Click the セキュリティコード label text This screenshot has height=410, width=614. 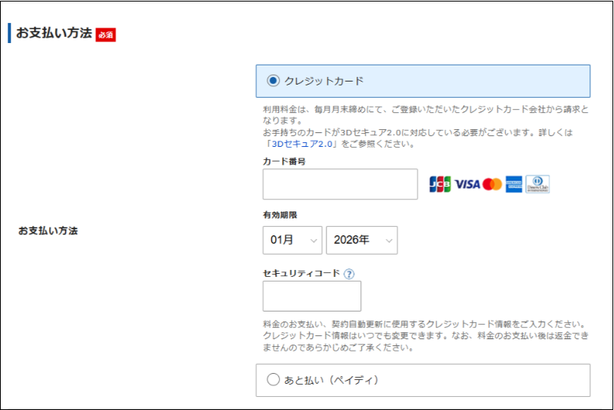coord(301,273)
